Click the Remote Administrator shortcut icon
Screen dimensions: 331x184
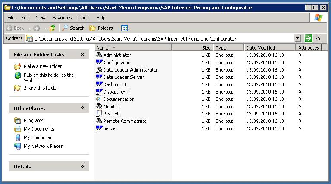click(99, 121)
